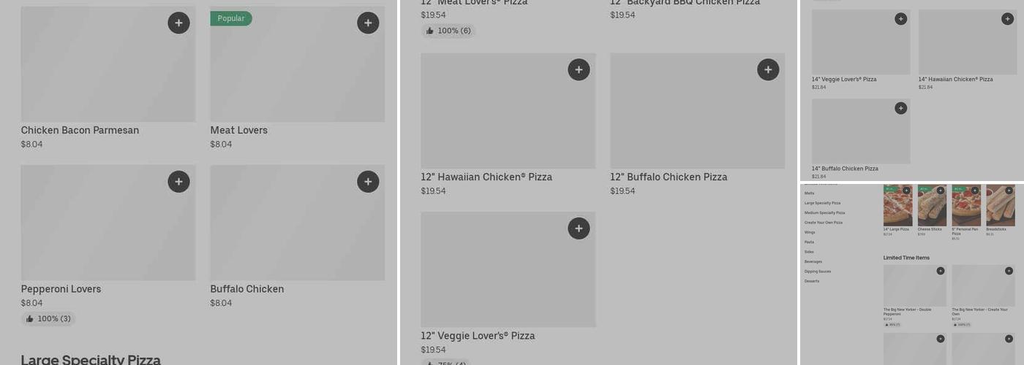Click Pepperoni Lovers 100% rating badge
This screenshot has height=365, width=1024.
pos(48,319)
